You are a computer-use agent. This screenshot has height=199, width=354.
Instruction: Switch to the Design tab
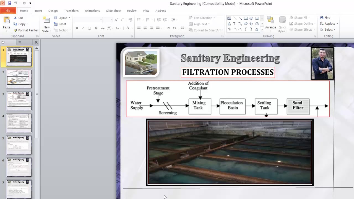53,11
